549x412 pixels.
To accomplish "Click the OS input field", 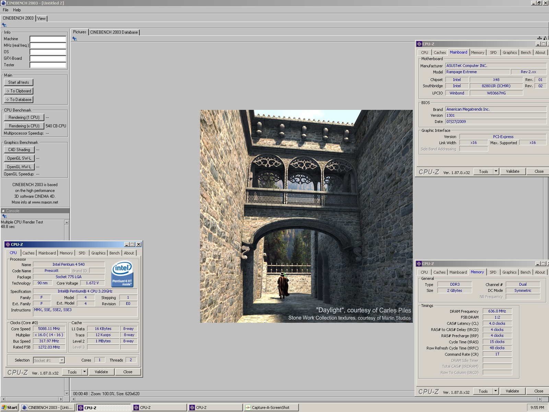I will (x=48, y=52).
